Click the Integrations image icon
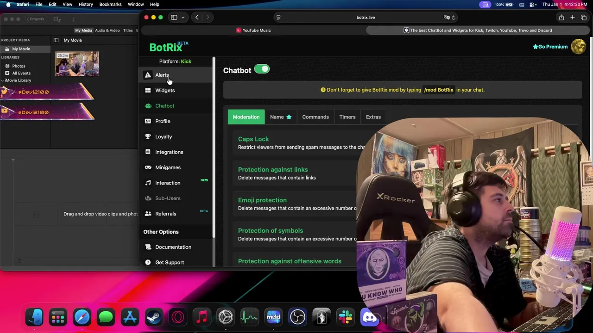Viewport: 593px width, 333px height. [x=148, y=152]
